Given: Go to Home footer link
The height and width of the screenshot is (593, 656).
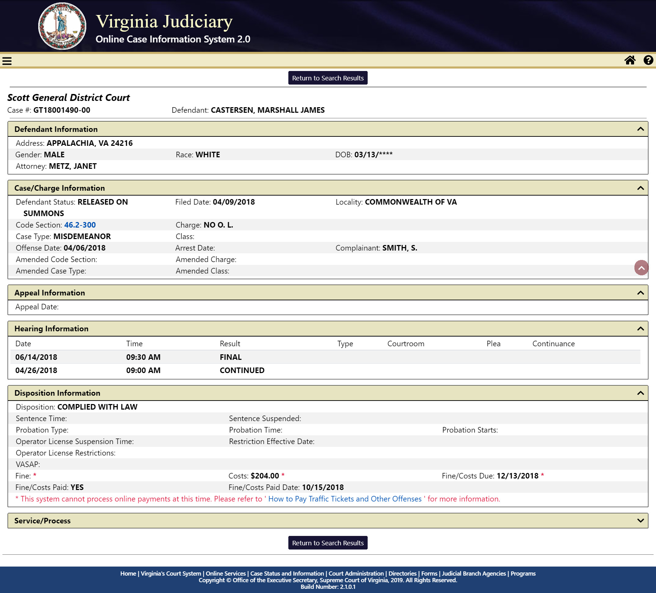Looking at the screenshot, I should (128, 574).
